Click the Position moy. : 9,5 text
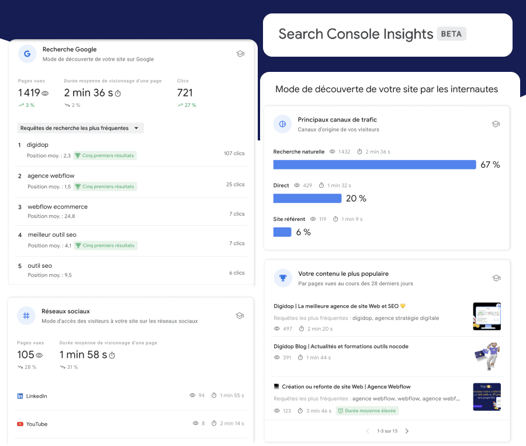This screenshot has height=446, width=526. pyautogui.click(x=50, y=275)
